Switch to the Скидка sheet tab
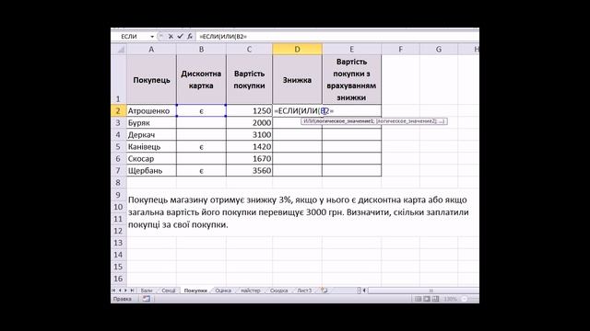Screen dimensions: 590x331 278,291
